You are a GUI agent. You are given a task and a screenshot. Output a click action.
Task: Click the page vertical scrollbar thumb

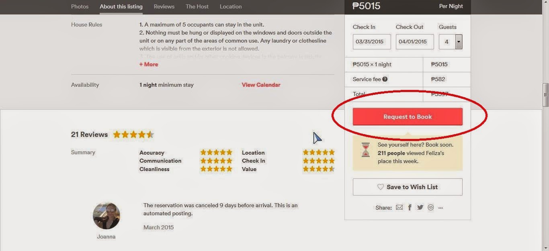coord(545,95)
